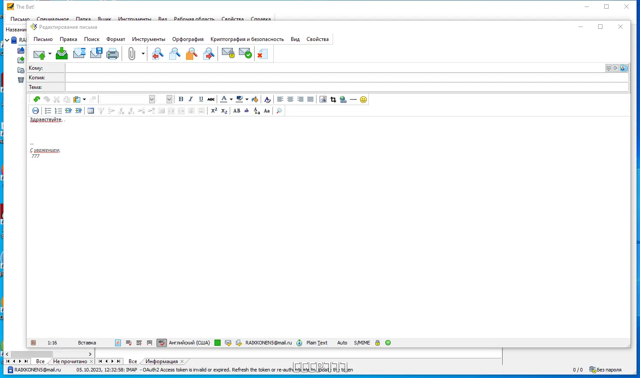Apply subscript X₂ formatting

(x=224, y=111)
